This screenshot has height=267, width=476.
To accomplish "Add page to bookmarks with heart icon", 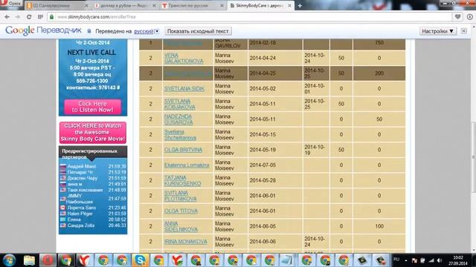I will (457, 17).
